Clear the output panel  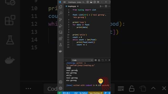coord(96,60)
